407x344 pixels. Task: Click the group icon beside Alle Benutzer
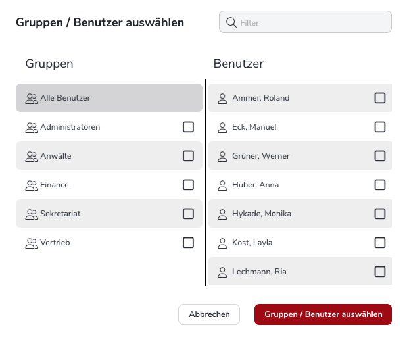pyautogui.click(x=32, y=99)
